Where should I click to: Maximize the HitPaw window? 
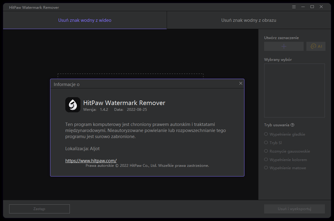[312, 7]
